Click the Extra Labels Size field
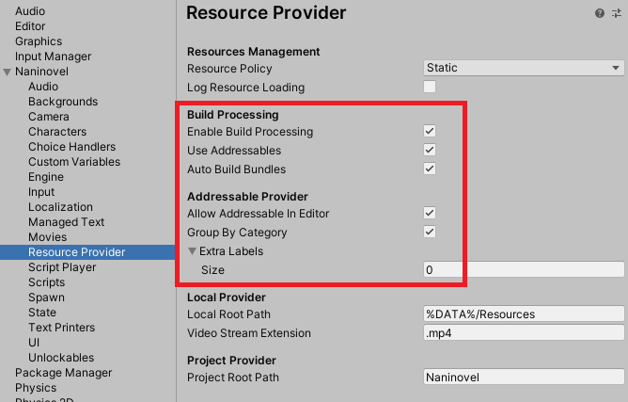 [524, 270]
